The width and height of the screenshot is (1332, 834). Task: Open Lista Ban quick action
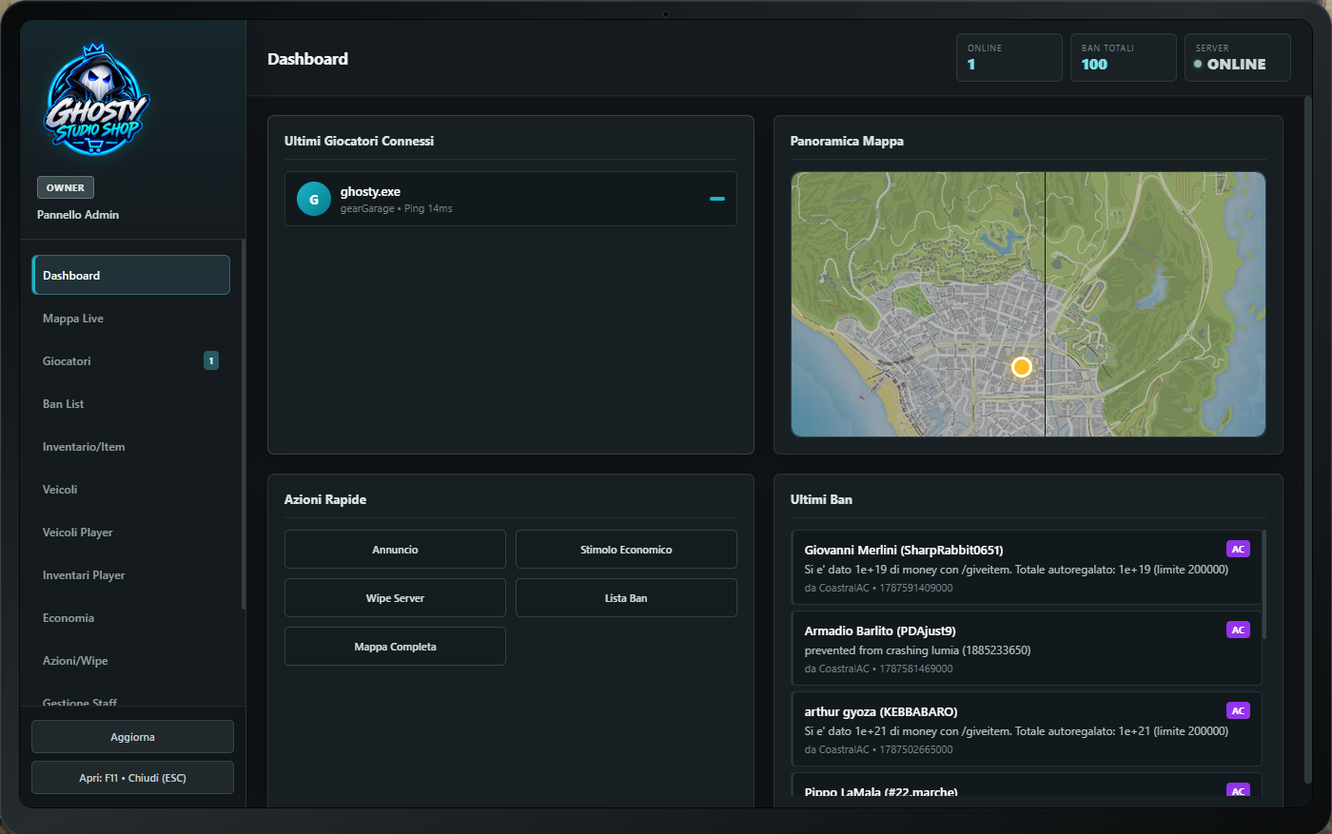click(626, 598)
